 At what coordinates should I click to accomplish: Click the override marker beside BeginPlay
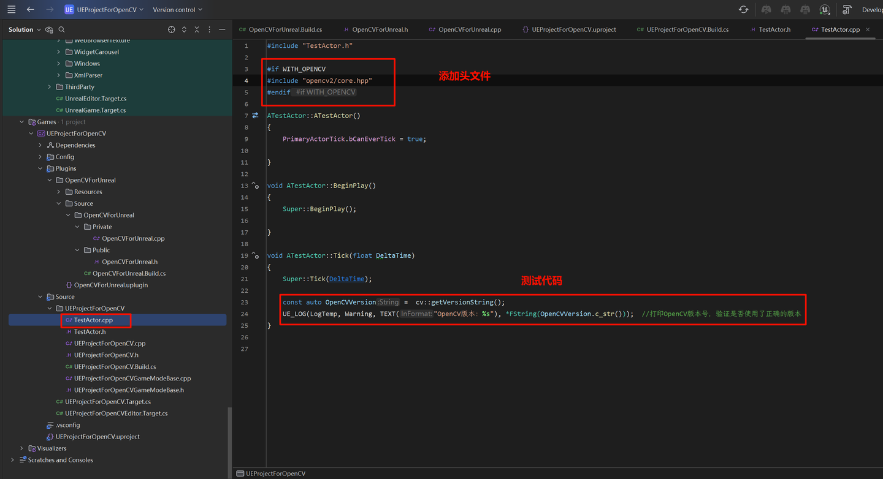[255, 186]
